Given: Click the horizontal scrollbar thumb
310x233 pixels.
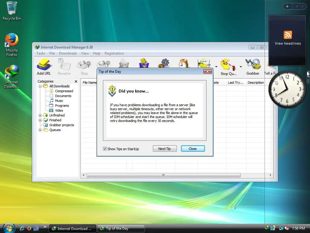Looking at the screenshot, I should [163, 175].
